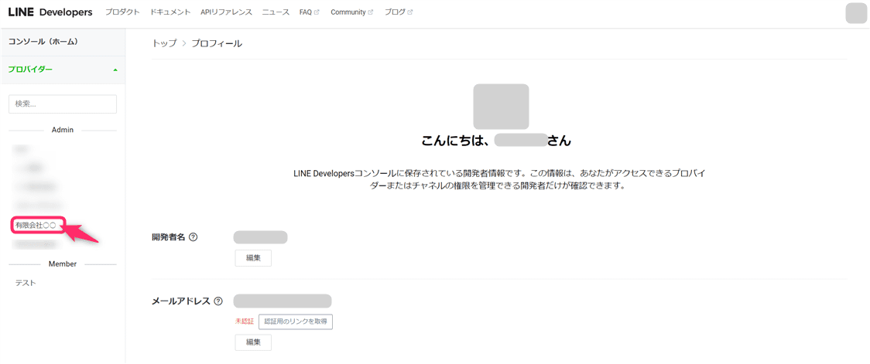The image size is (870, 364).
Task: Open the ニュース page
Action: [276, 12]
